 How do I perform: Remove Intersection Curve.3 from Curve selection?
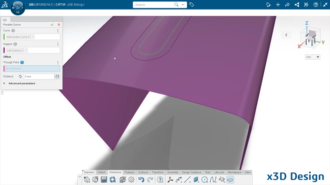tap(32, 37)
